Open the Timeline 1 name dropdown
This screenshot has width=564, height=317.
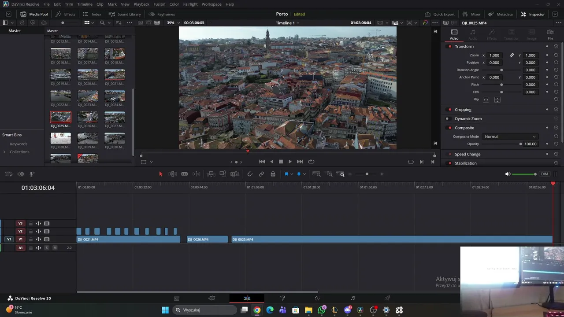pyautogui.click(x=288, y=23)
